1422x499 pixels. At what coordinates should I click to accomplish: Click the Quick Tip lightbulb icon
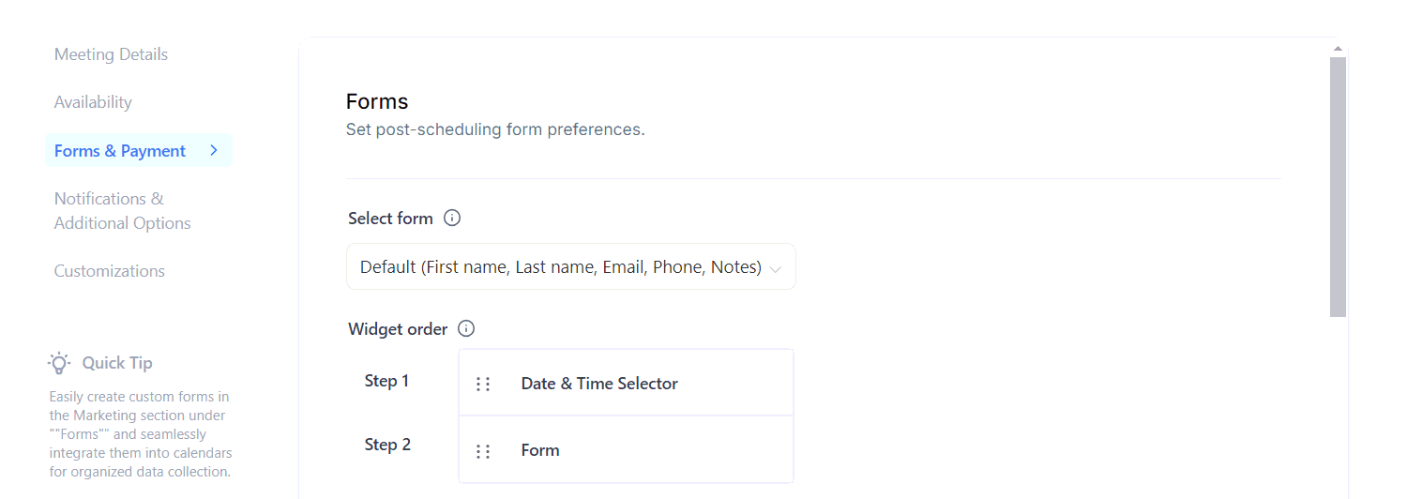pos(59,363)
